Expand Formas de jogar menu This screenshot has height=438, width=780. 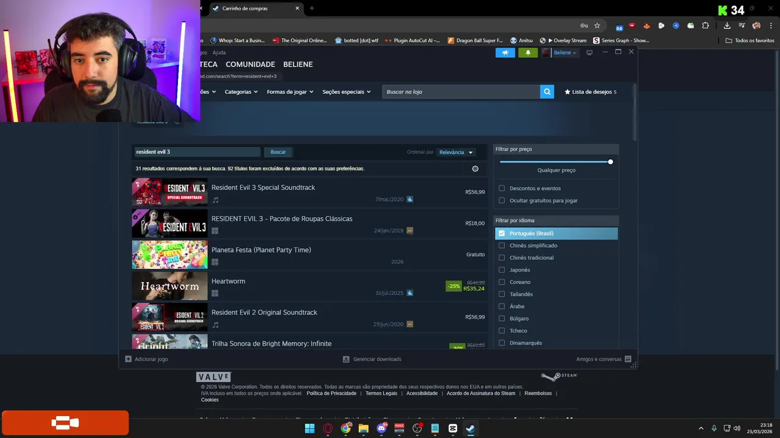(x=290, y=92)
